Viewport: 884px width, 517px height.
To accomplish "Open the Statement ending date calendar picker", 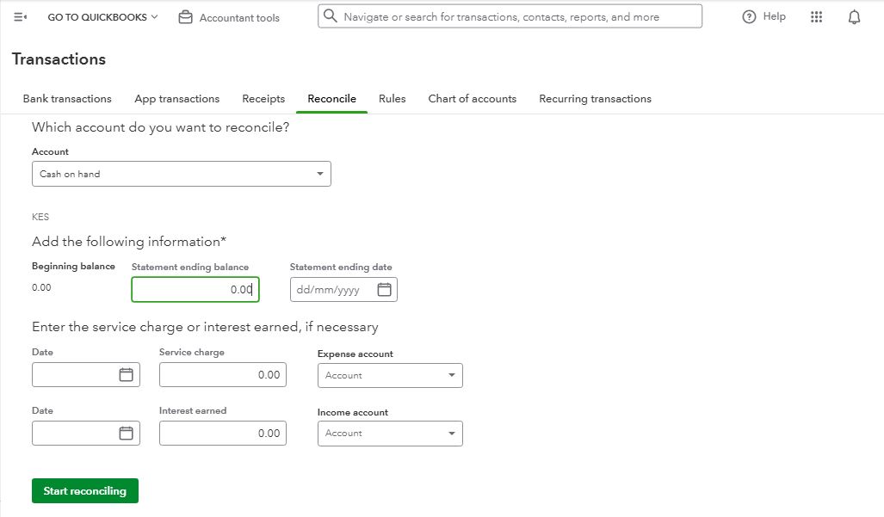I will point(385,290).
